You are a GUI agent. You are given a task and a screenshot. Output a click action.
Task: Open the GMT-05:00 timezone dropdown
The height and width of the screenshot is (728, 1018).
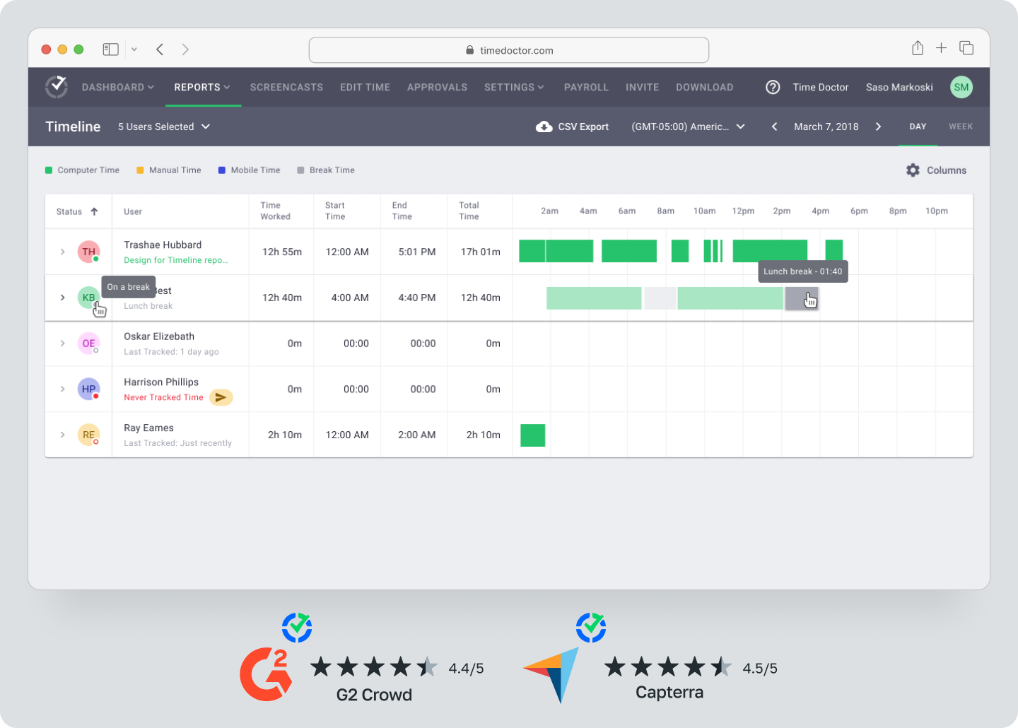click(687, 127)
